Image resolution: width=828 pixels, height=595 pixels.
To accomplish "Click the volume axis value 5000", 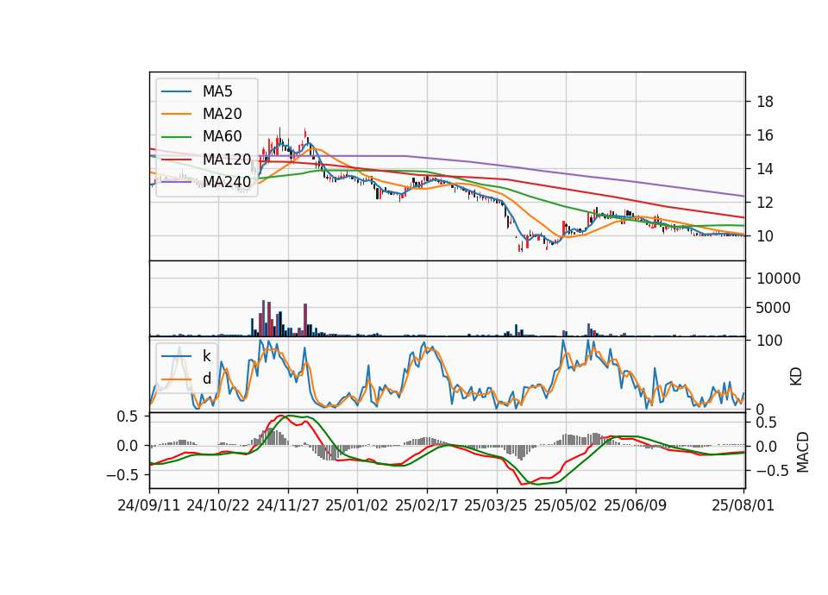I will (773, 308).
